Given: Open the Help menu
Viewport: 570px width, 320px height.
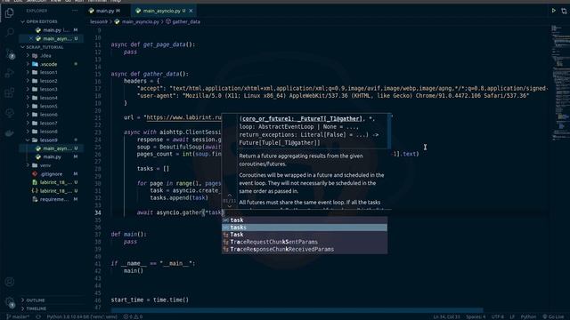Looking at the screenshot, I should tap(116, 1).
